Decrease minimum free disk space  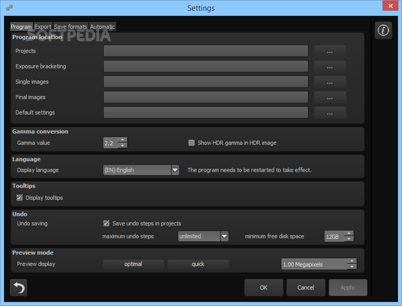[x=349, y=239]
